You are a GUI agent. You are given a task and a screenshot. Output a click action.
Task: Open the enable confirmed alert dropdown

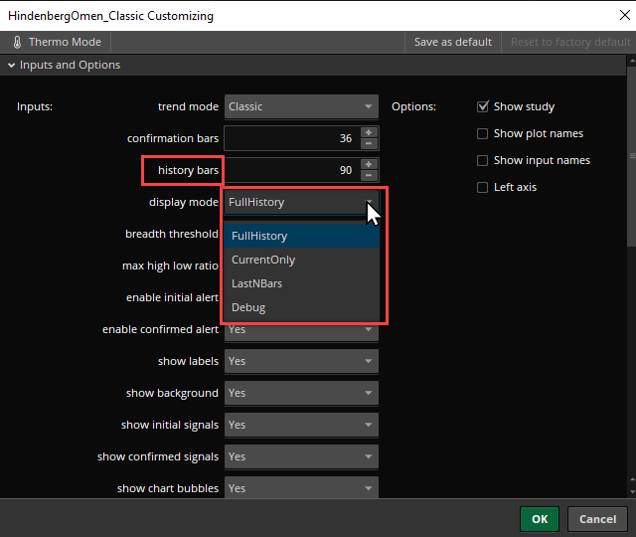(x=301, y=332)
